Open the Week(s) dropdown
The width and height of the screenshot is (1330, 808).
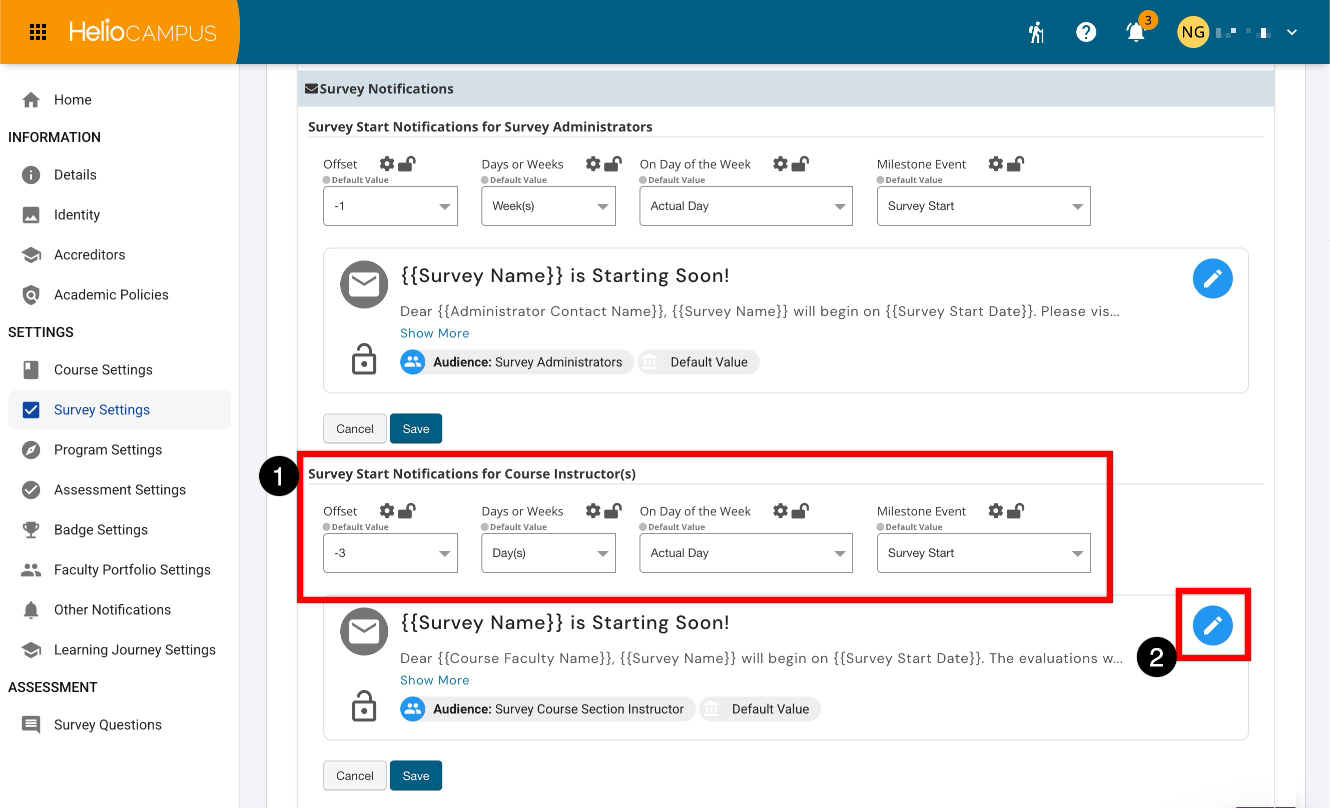548,206
